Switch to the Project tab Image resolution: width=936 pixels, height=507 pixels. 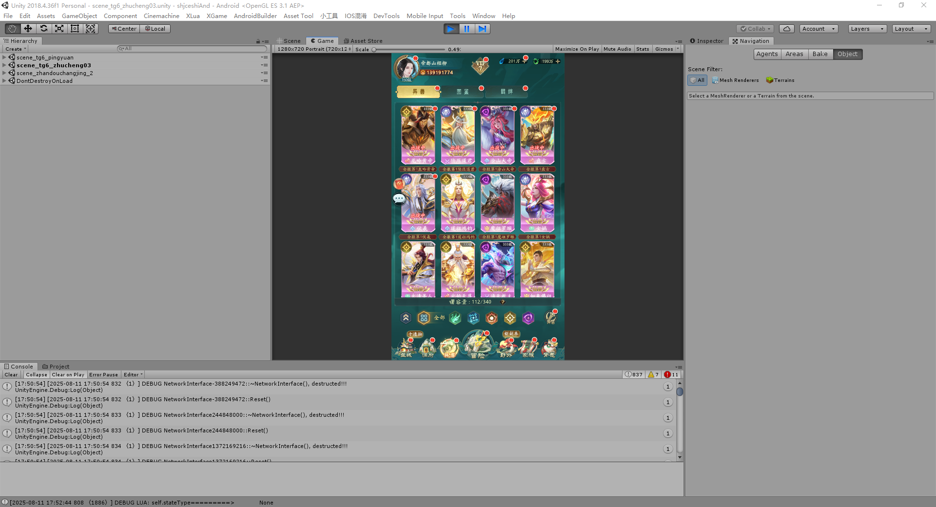click(x=56, y=367)
